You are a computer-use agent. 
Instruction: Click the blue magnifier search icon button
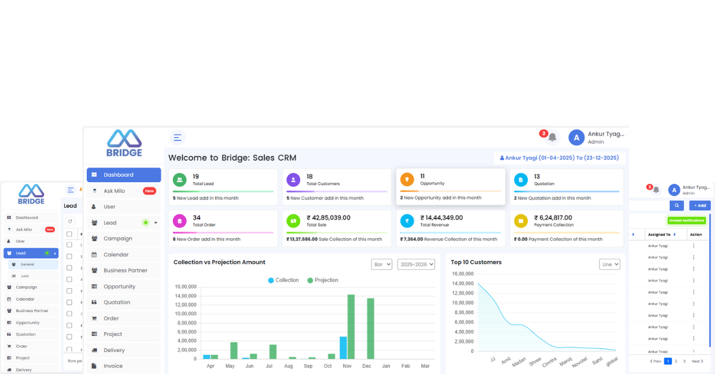pos(676,205)
